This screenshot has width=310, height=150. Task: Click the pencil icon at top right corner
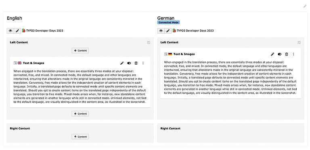point(305,6)
